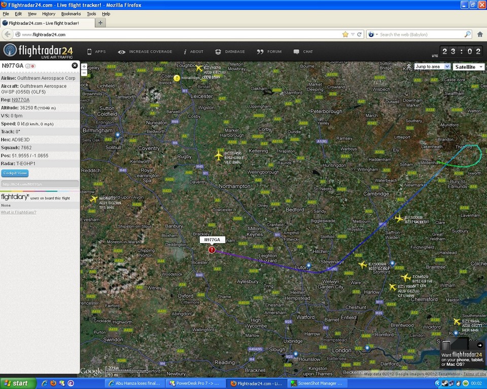Image resolution: width=487 pixels, height=389 pixels.
Task: Click the Firefox home icon
Action: (480, 34)
